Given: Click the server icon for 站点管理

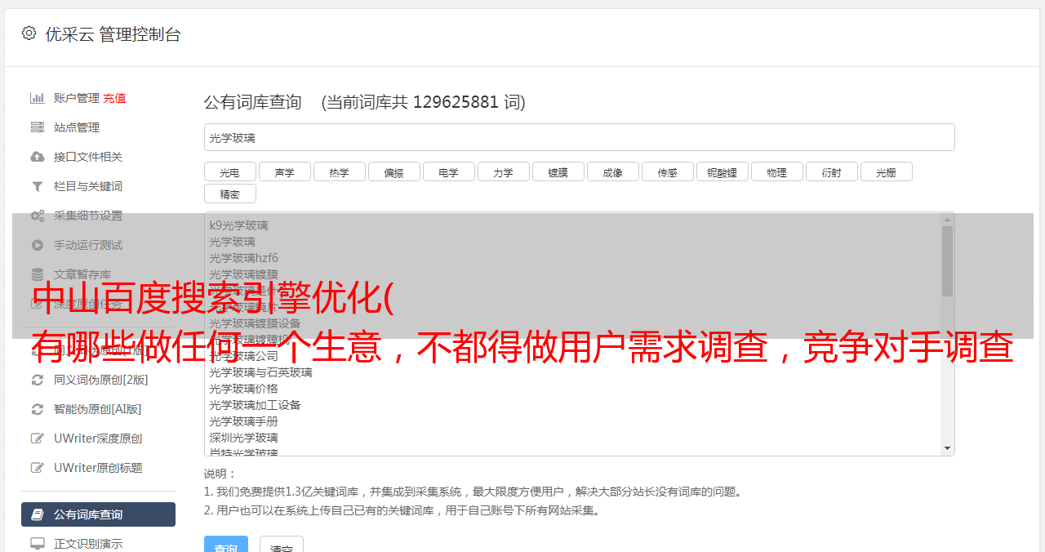Looking at the screenshot, I should 38,127.
